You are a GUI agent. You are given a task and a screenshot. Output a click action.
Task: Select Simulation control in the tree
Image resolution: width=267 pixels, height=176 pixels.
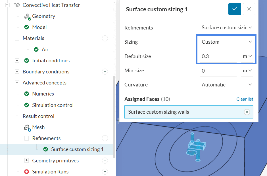click(x=53, y=105)
